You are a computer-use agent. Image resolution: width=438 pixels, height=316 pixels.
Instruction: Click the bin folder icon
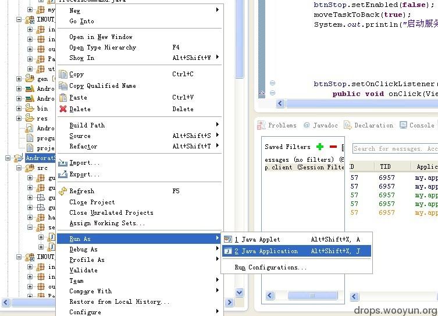30,108
